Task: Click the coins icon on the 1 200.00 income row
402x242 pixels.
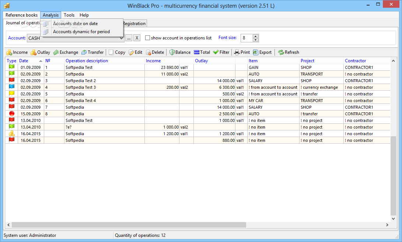Action: [x=11, y=134]
